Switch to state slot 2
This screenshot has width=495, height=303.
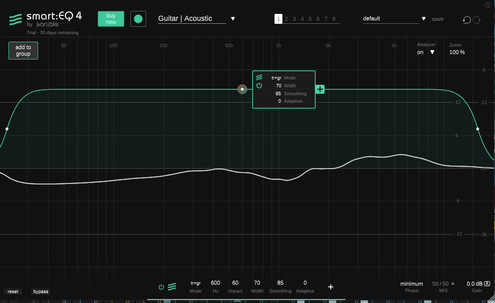(x=286, y=19)
